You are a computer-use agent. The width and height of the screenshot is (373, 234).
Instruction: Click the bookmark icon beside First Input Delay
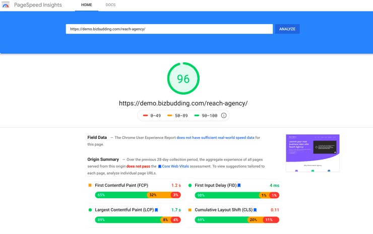[x=239, y=185]
